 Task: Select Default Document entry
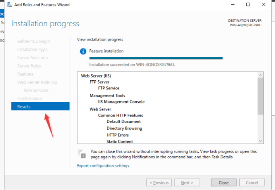click(x=124, y=121)
